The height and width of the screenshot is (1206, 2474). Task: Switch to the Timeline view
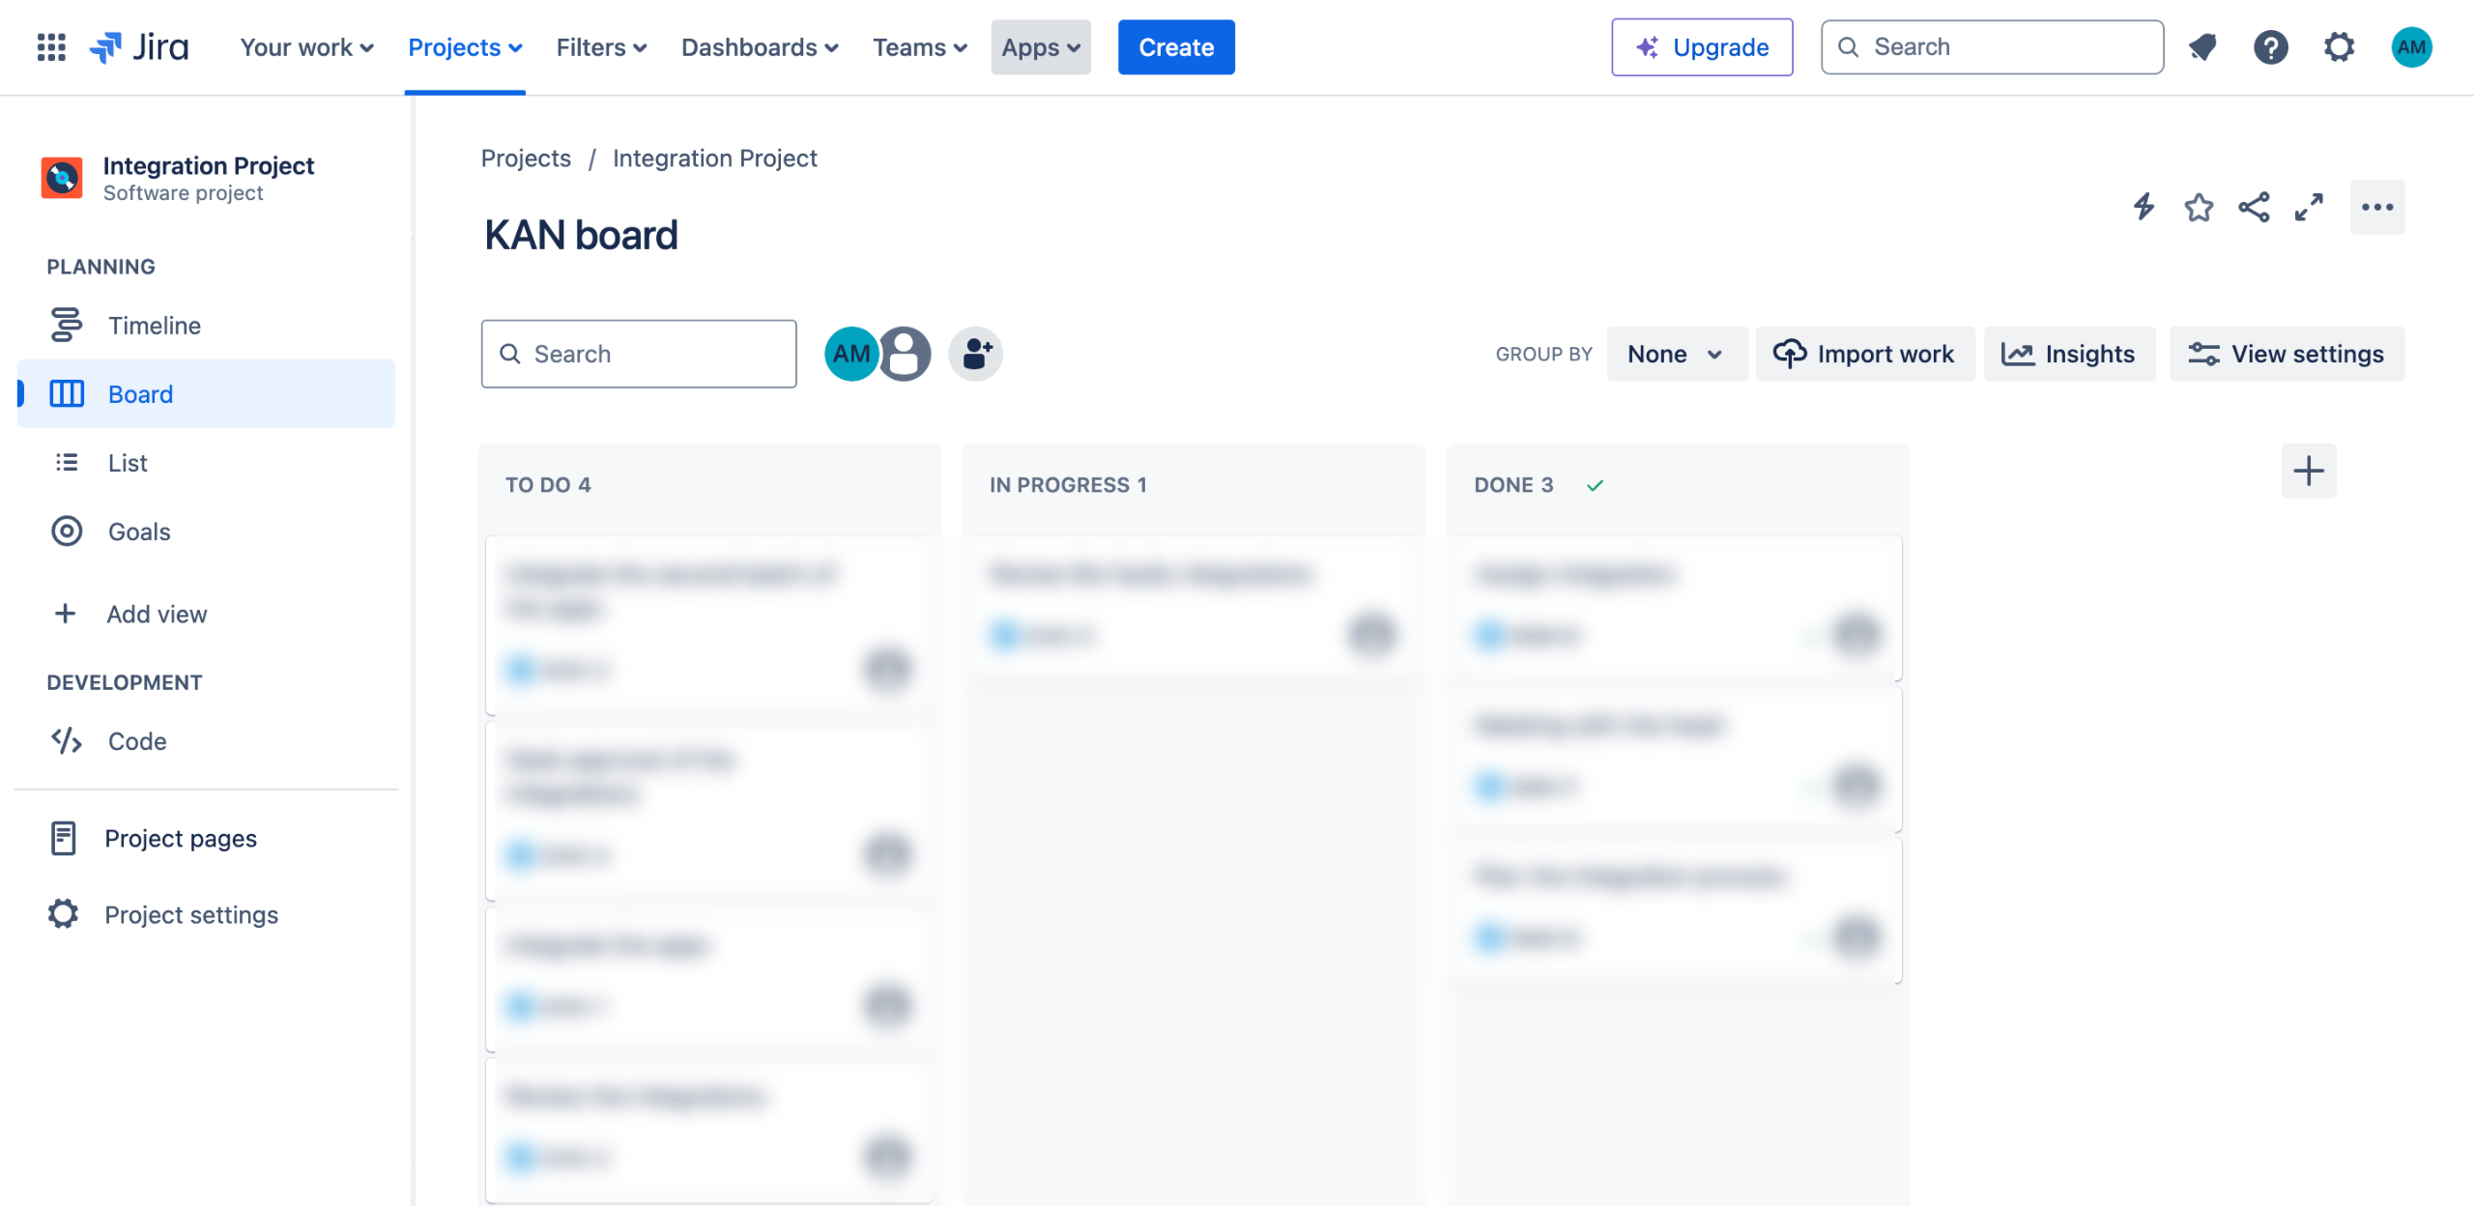(155, 326)
